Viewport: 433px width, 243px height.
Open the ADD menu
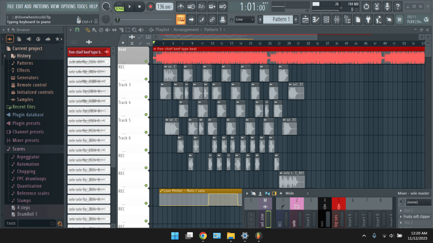point(28,6)
